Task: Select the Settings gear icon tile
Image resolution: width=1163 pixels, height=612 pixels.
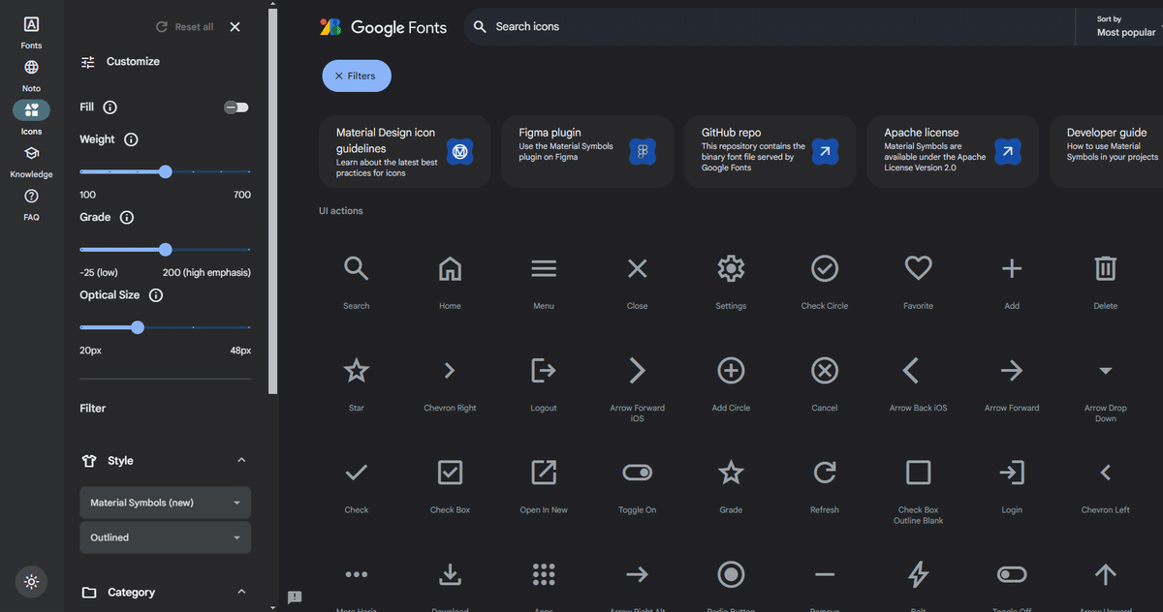Action: pos(731,280)
